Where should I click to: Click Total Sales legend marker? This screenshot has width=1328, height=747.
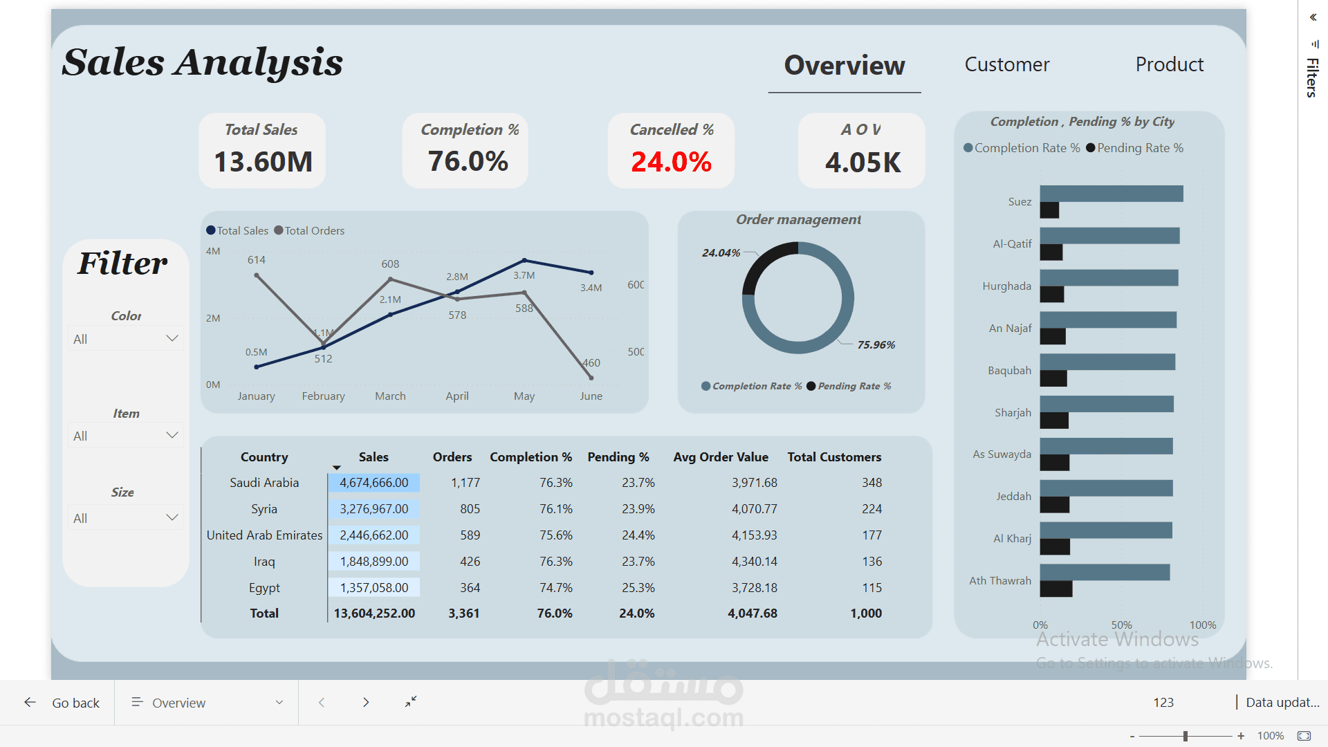[x=210, y=230]
